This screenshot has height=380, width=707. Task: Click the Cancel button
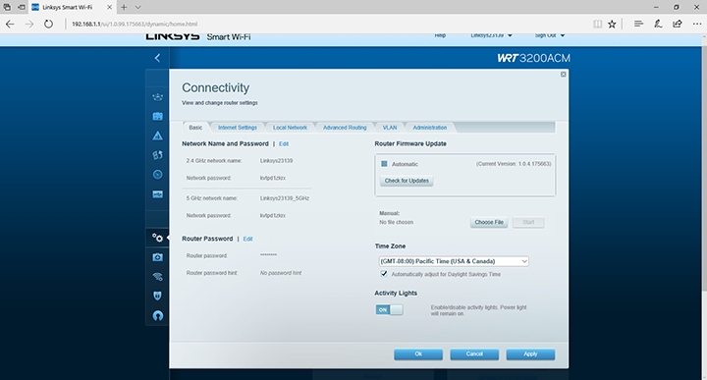click(x=474, y=354)
